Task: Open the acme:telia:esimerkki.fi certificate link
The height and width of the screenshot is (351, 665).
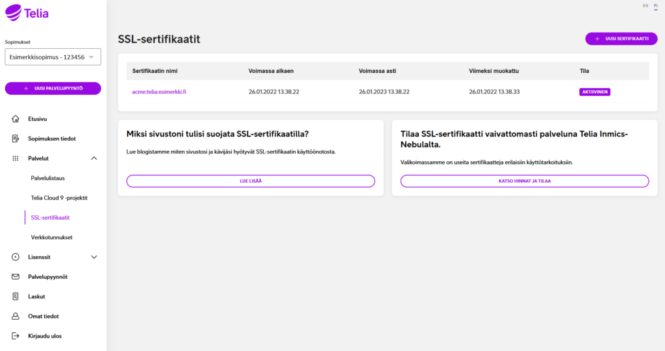Action: pos(159,92)
